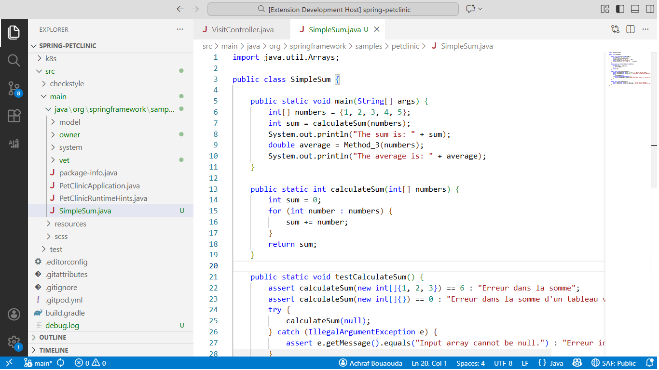Click the Explorer icon in the activity bar
This screenshot has height=370, width=659.
coord(14,32)
